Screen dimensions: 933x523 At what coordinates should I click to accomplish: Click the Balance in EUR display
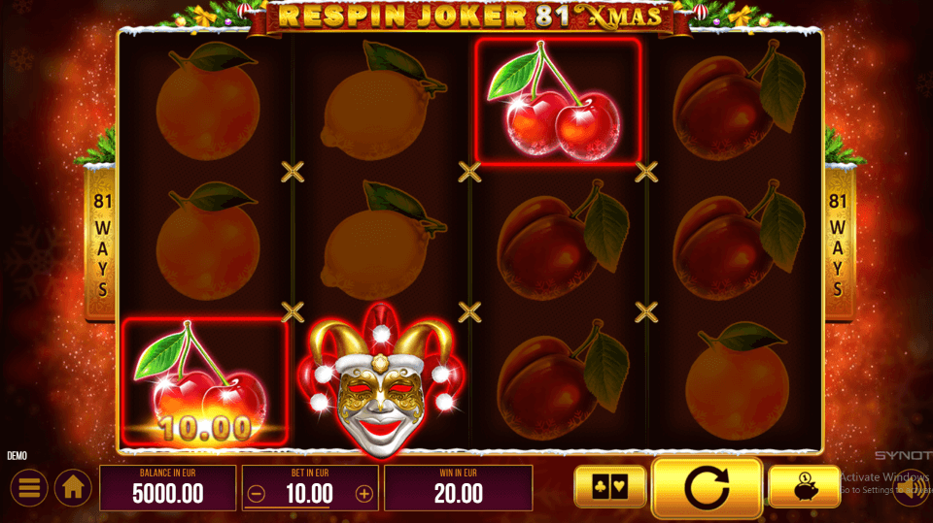168,488
